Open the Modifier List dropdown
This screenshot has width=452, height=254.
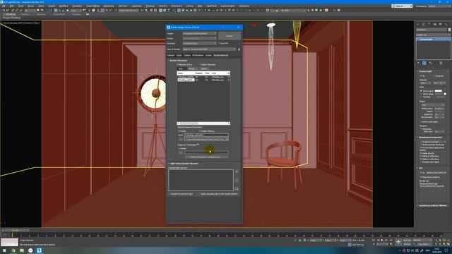433,35
